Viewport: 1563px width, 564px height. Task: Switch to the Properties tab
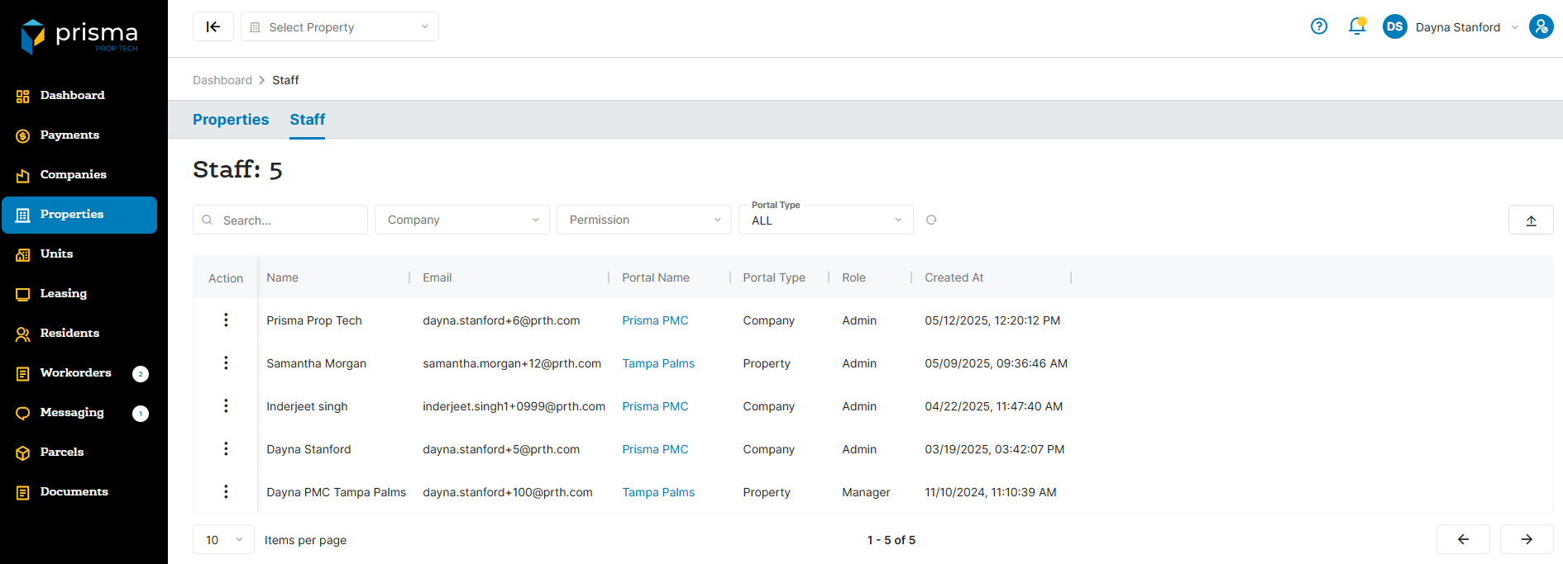pos(231,120)
